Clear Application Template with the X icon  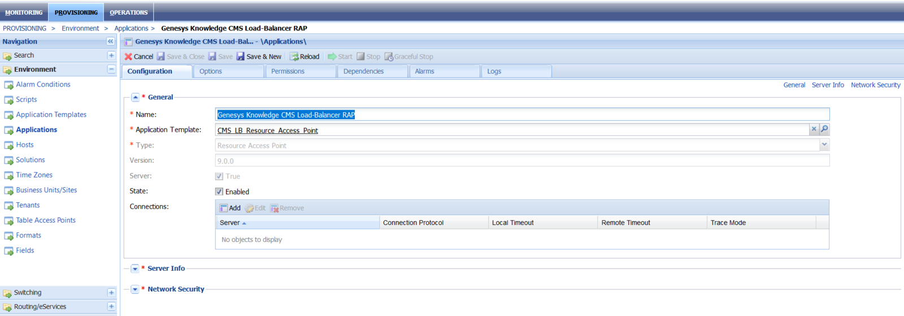[x=814, y=129]
